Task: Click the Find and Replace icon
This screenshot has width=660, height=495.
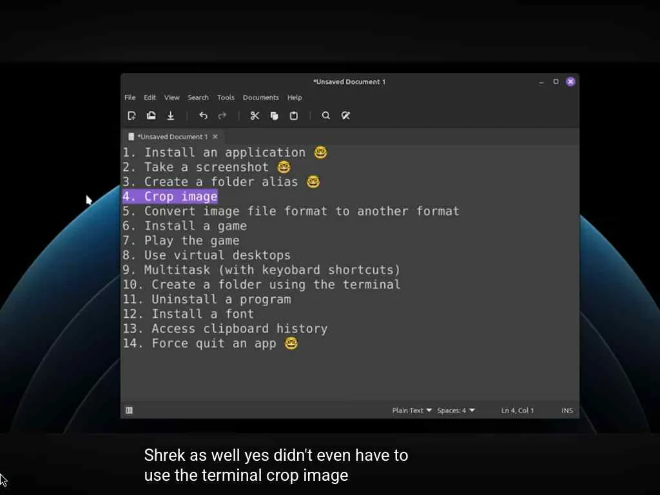Action: 345,115
